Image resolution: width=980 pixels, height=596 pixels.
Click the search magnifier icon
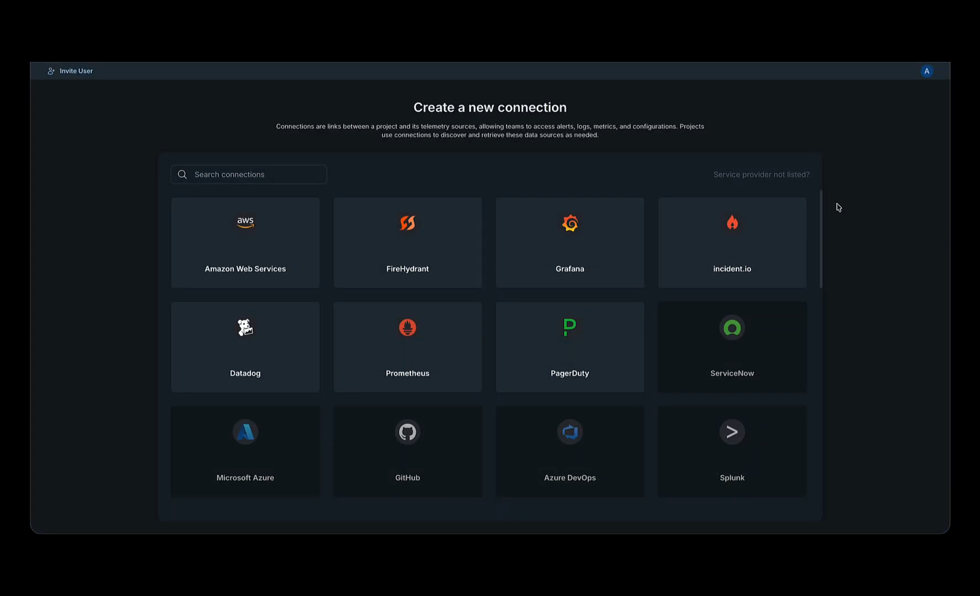point(182,174)
